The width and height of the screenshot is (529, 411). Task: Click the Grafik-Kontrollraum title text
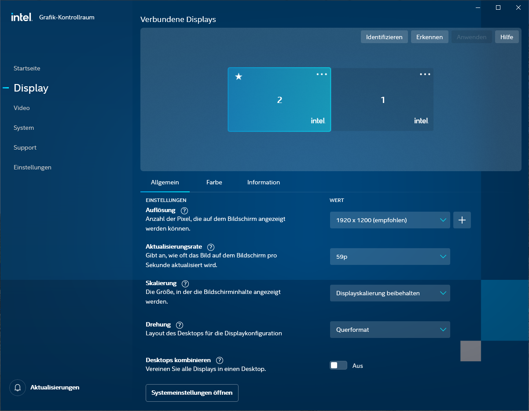[x=67, y=18]
